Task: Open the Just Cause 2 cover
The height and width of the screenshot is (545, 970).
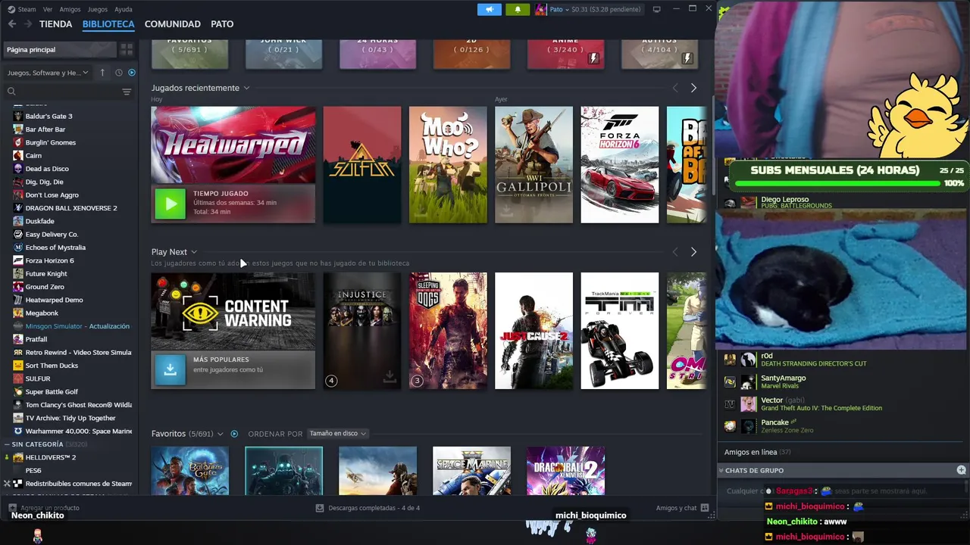Action: click(533, 331)
